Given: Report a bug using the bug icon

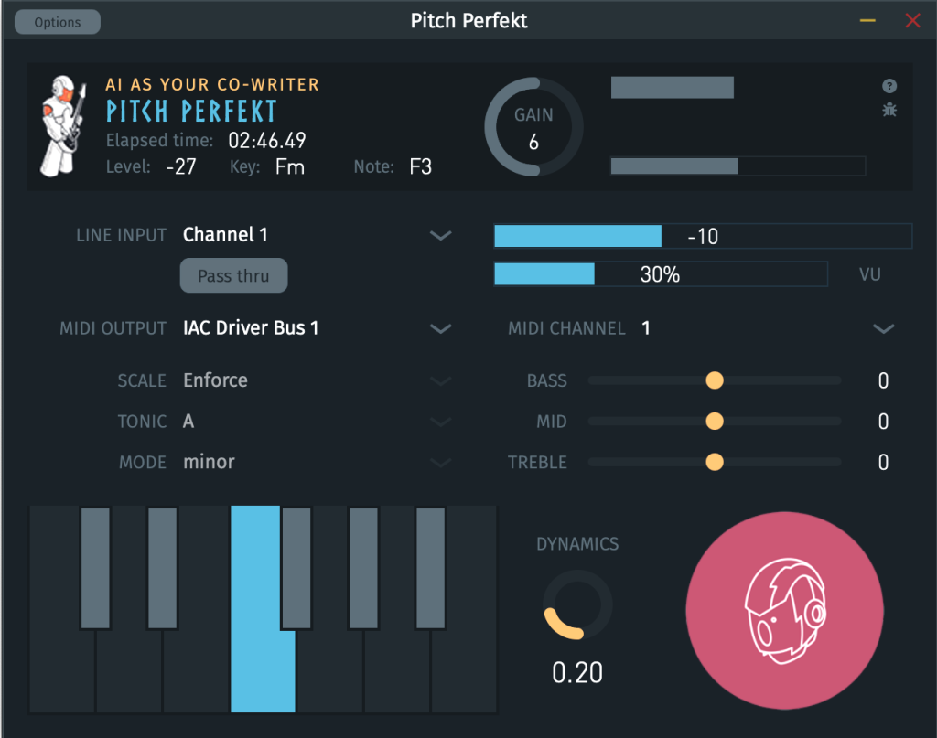Looking at the screenshot, I should (x=889, y=109).
